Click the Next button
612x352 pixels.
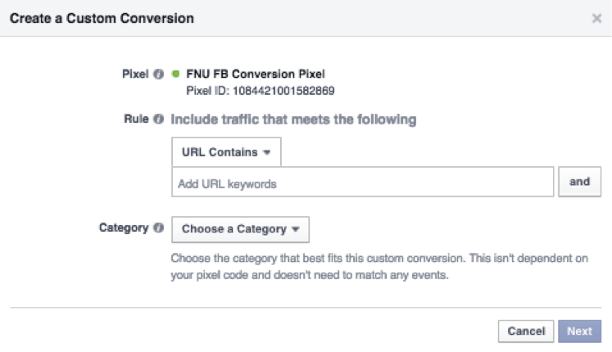coord(579,332)
